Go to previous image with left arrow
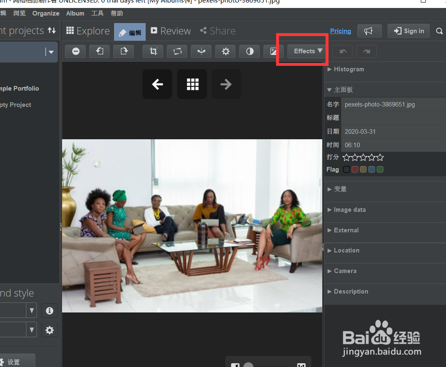This screenshot has width=446, height=367. pos(157,84)
